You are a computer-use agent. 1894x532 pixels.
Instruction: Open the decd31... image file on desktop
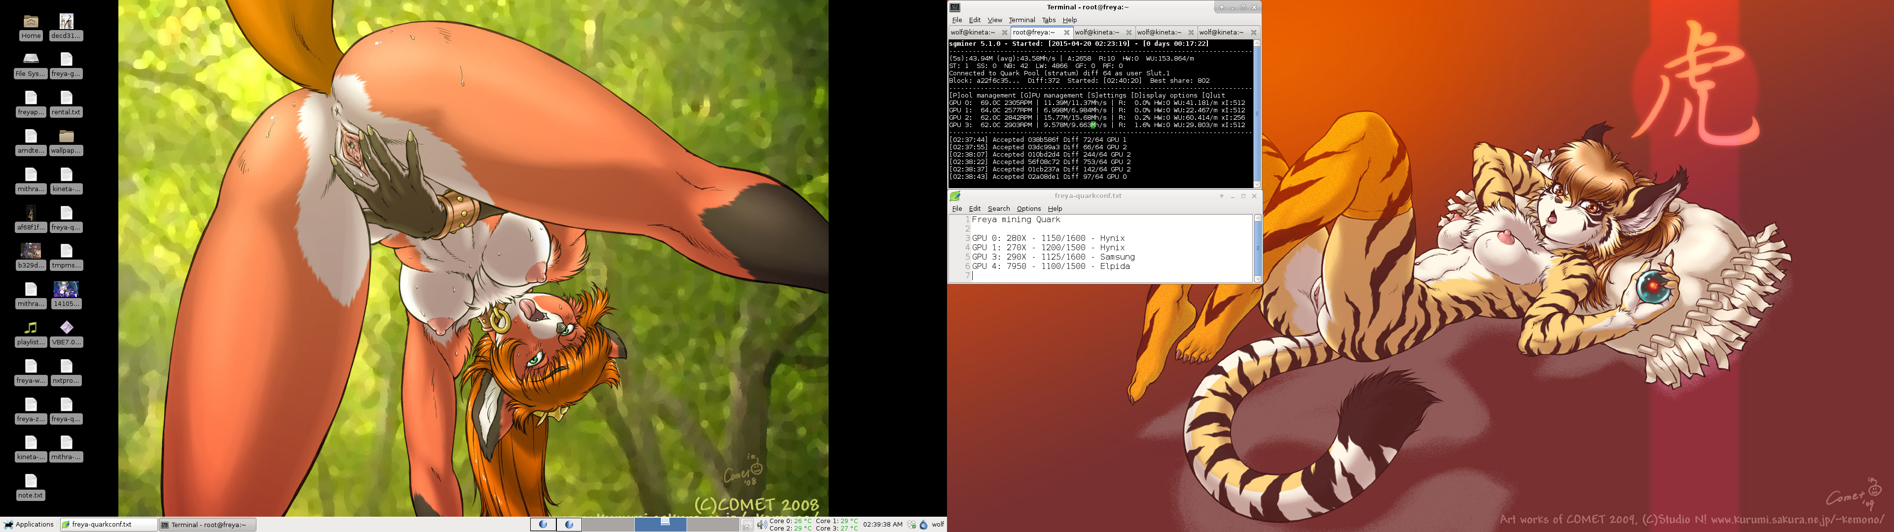tap(66, 27)
